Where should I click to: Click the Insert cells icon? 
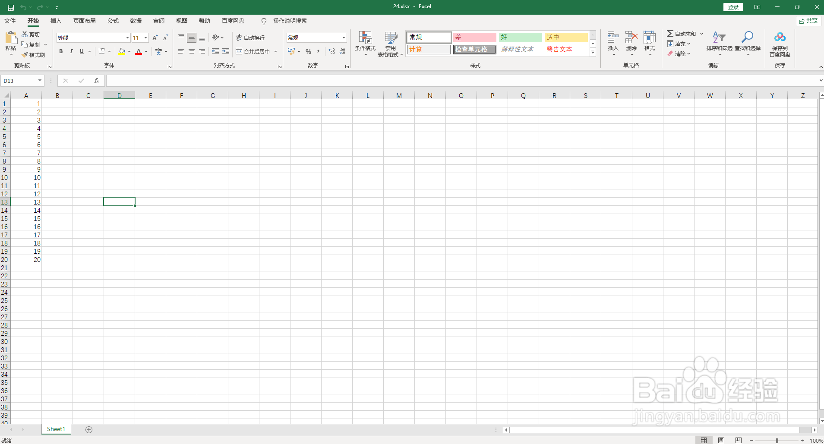(613, 37)
